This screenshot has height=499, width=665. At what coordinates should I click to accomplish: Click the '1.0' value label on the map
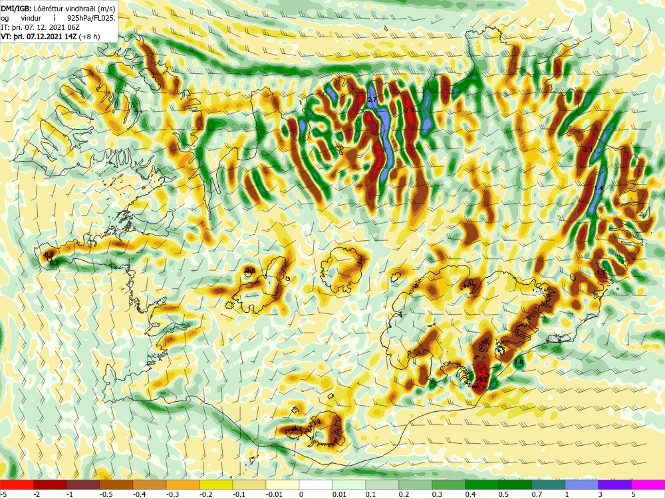[x=519, y=362]
